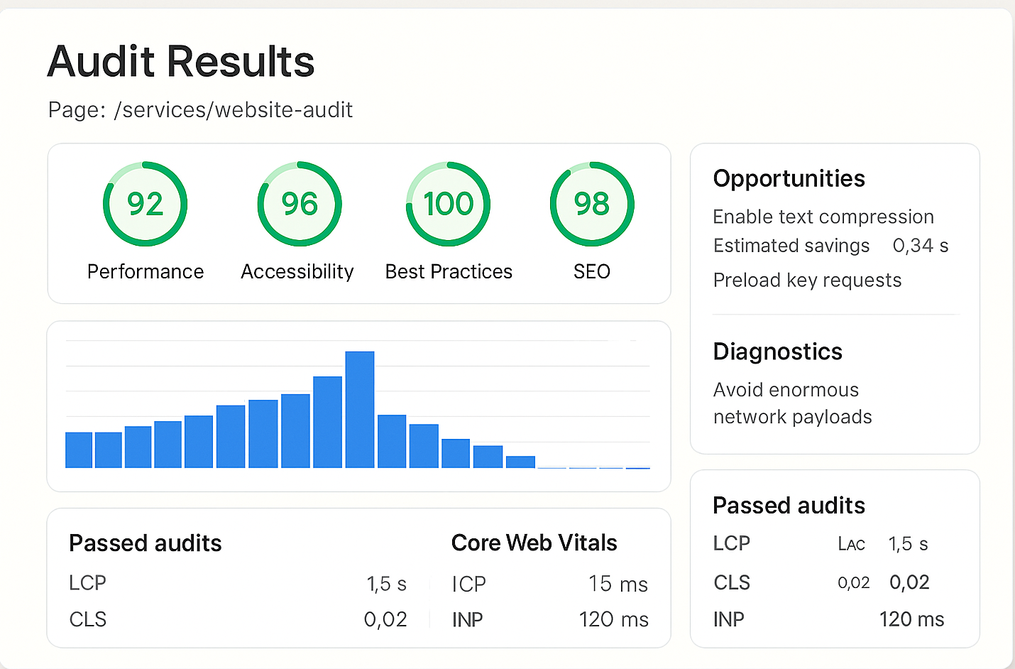Toggle the Avoid enormous network payloads diagnostic
Viewport: 1015px width, 669px height.
[x=793, y=403]
